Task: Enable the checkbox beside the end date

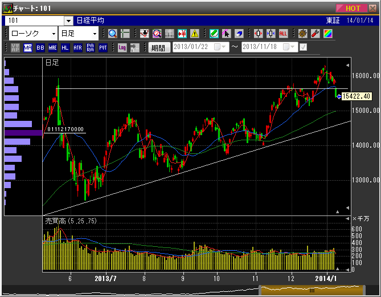Action: click(x=303, y=47)
